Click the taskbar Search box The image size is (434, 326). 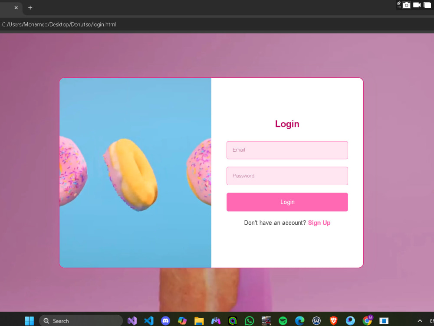pyautogui.click(x=81, y=321)
